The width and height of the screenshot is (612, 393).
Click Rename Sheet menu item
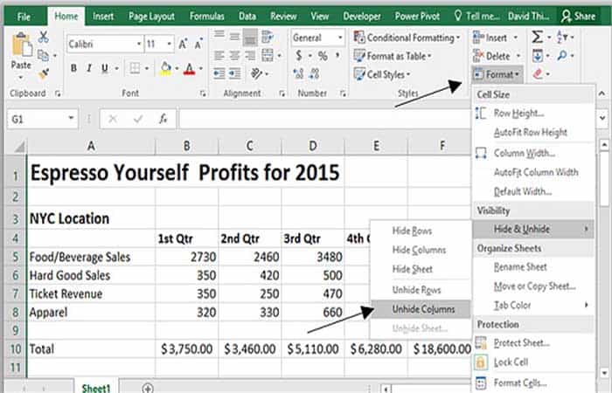tap(533, 267)
